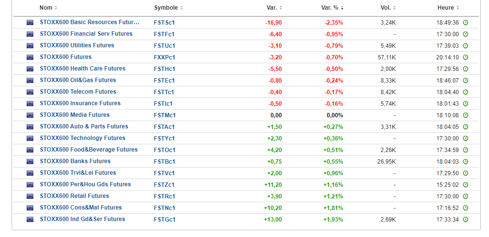Click the flag icon beside STOXX600 Technology Futures

30,139
